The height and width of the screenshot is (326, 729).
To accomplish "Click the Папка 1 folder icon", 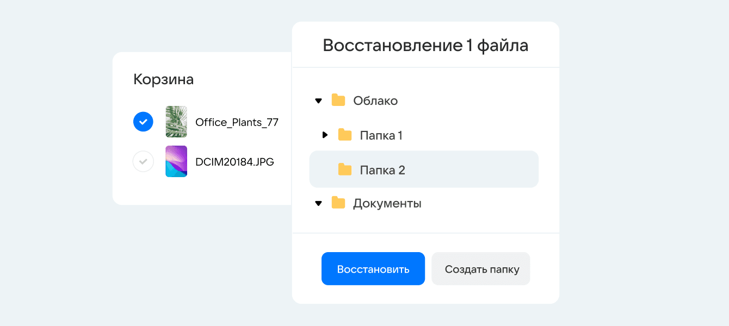I will (345, 135).
